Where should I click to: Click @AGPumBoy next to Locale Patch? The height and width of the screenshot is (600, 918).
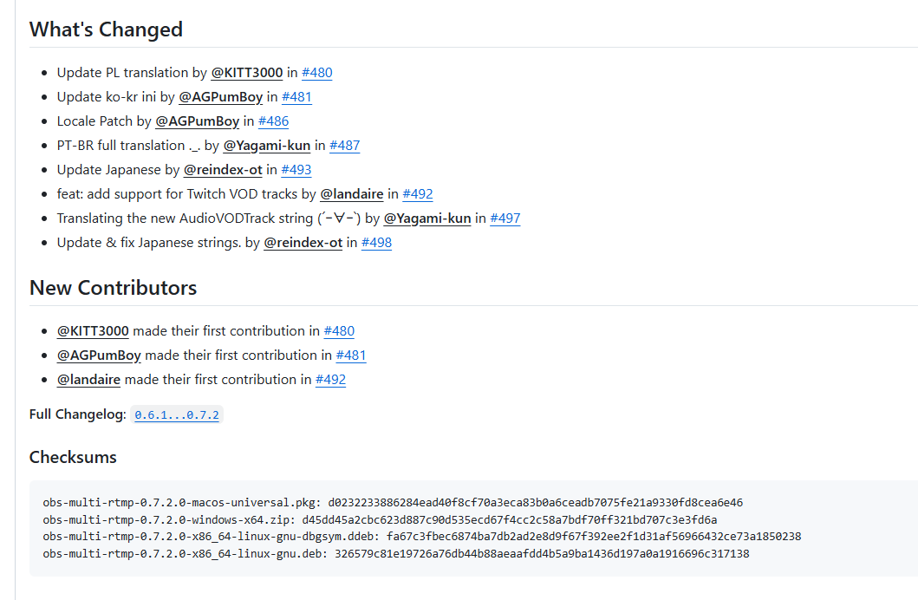(198, 121)
